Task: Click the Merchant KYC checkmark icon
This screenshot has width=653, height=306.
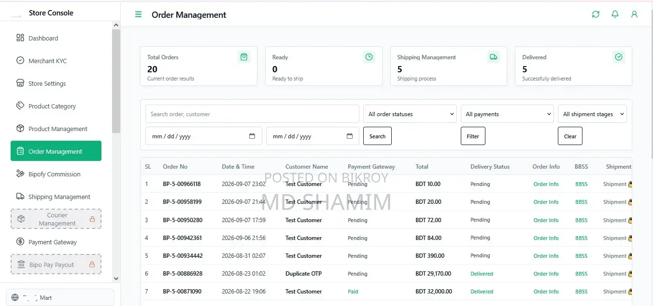Action: (x=20, y=60)
